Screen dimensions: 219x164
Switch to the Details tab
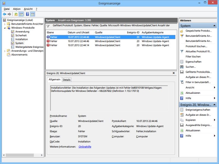[x=67, y=80]
